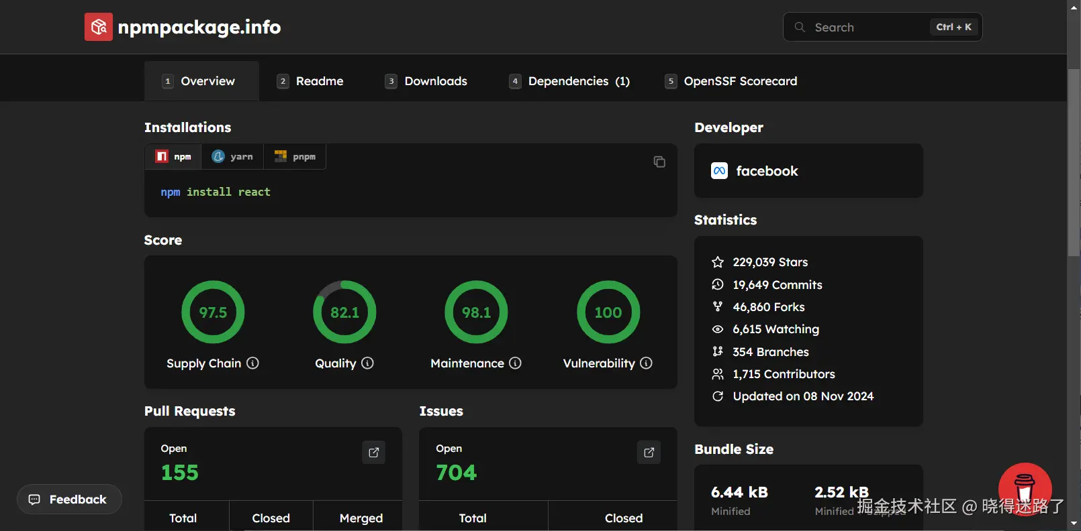The height and width of the screenshot is (531, 1081).
Task: Click the red coffee cup donate button
Action: pyautogui.click(x=1025, y=489)
